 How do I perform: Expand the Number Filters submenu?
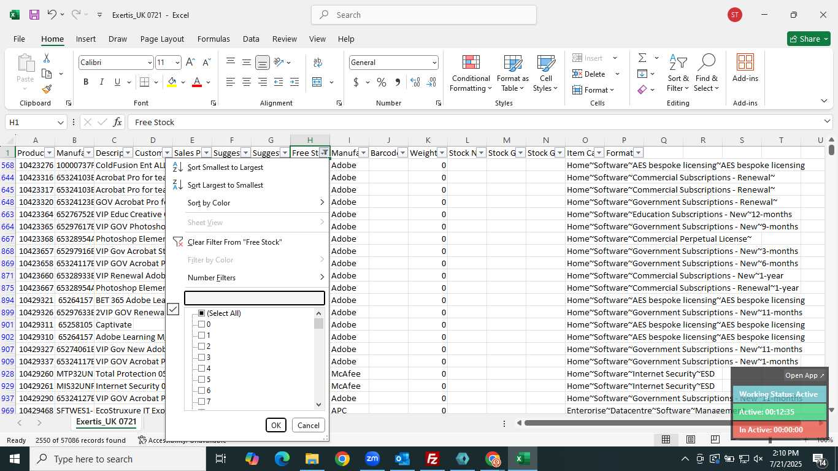[x=247, y=278]
